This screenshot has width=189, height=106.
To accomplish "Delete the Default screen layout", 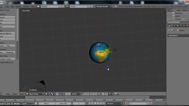I will 63,6.
